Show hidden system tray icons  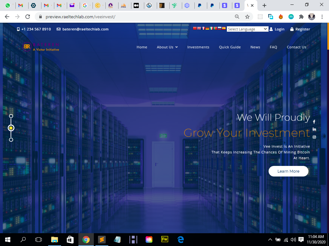(270, 240)
